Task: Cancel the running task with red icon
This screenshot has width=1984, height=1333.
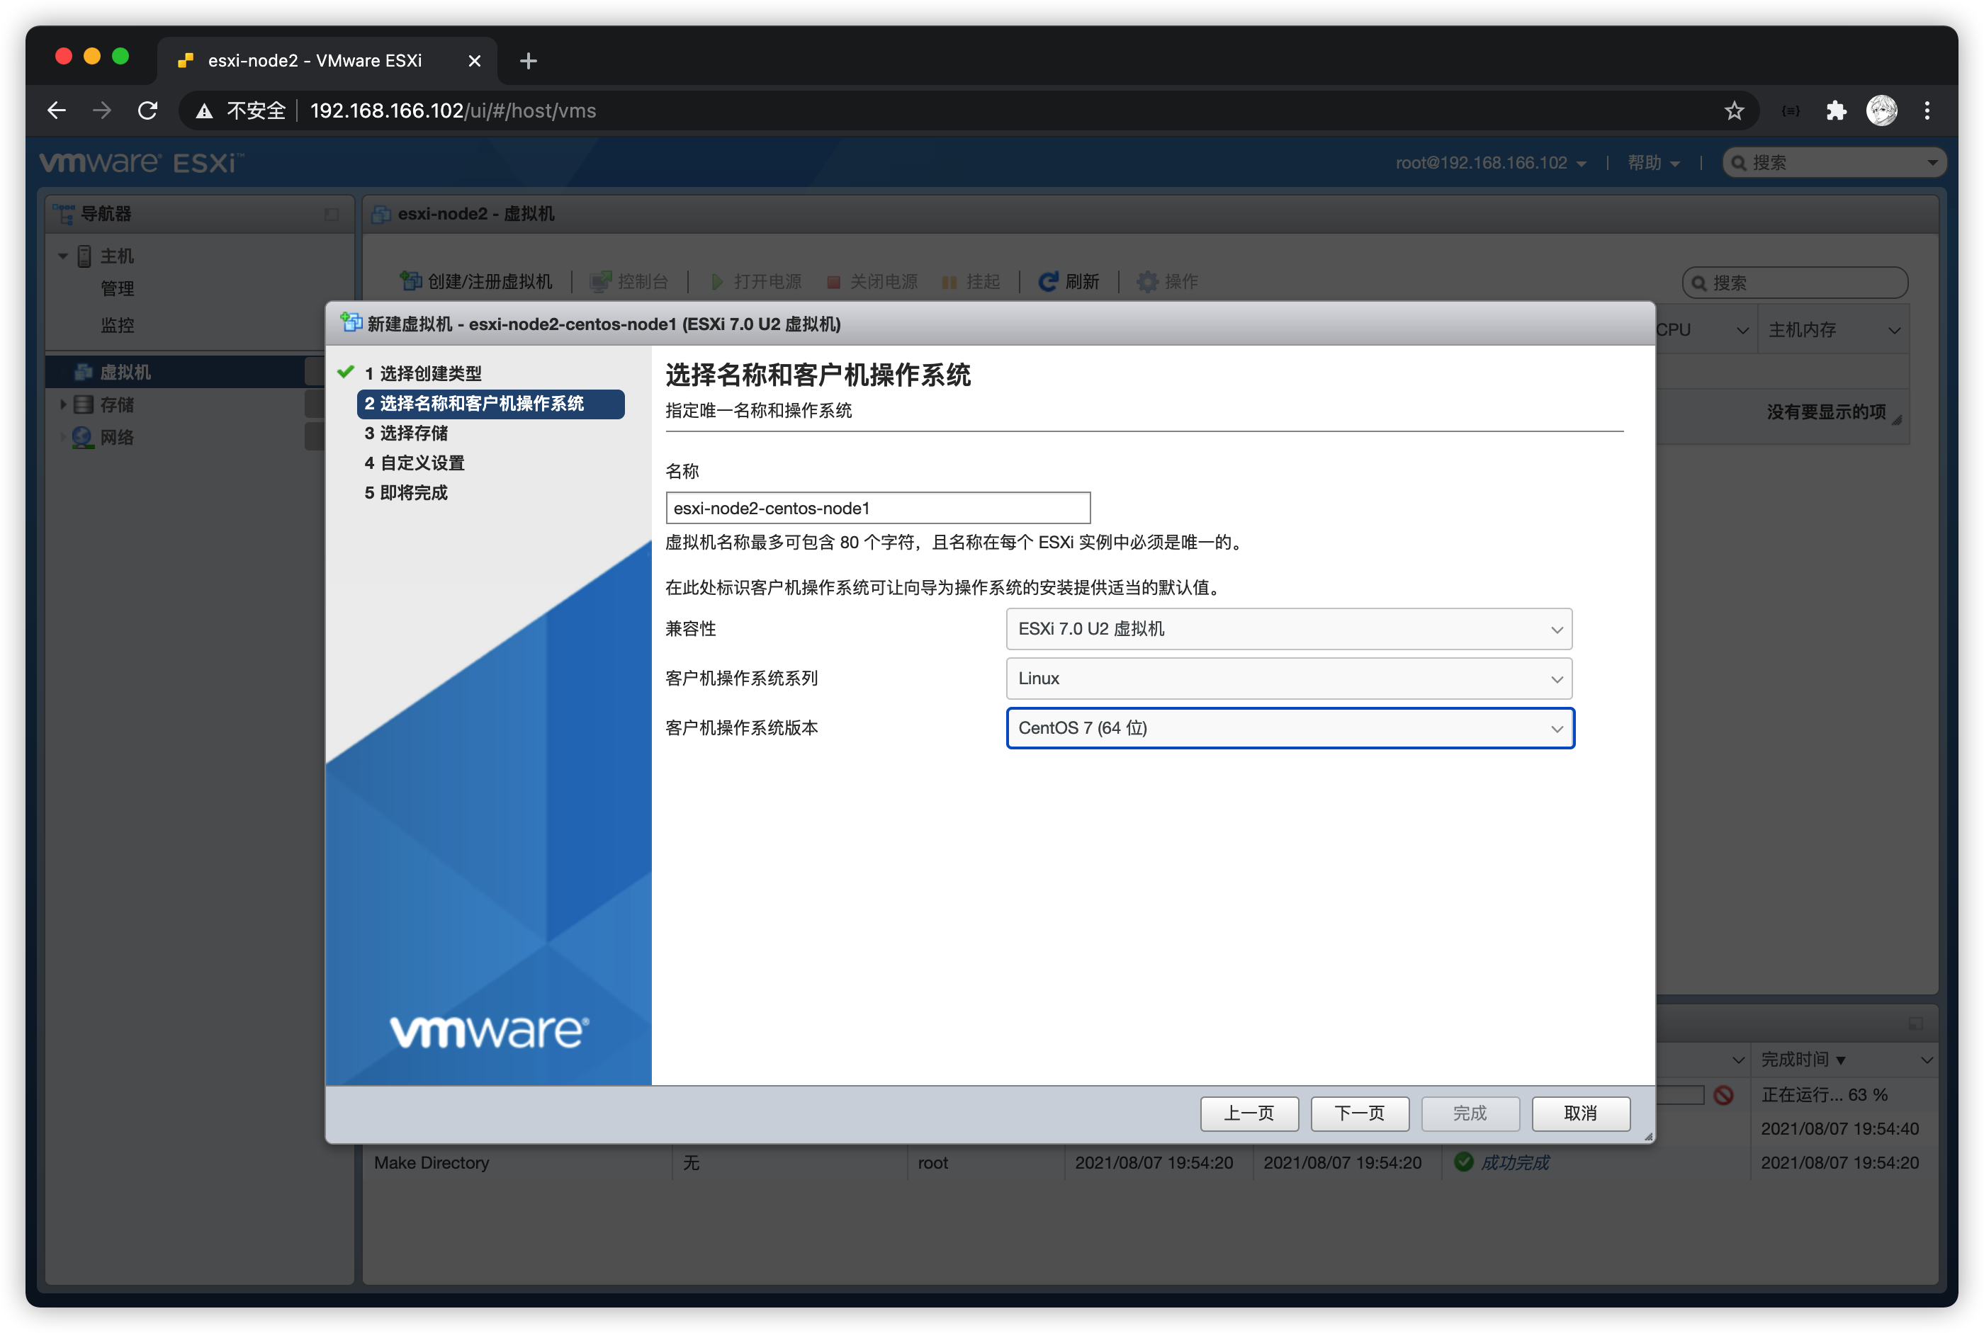Action: (1724, 1095)
